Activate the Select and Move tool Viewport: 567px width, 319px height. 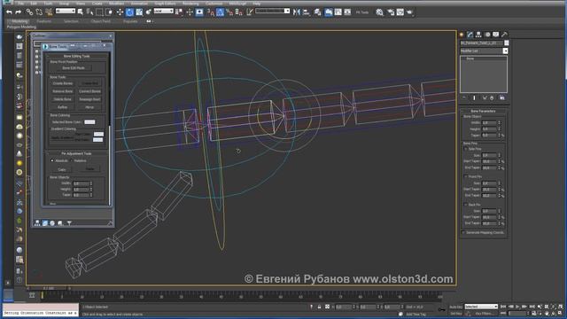[120, 12]
